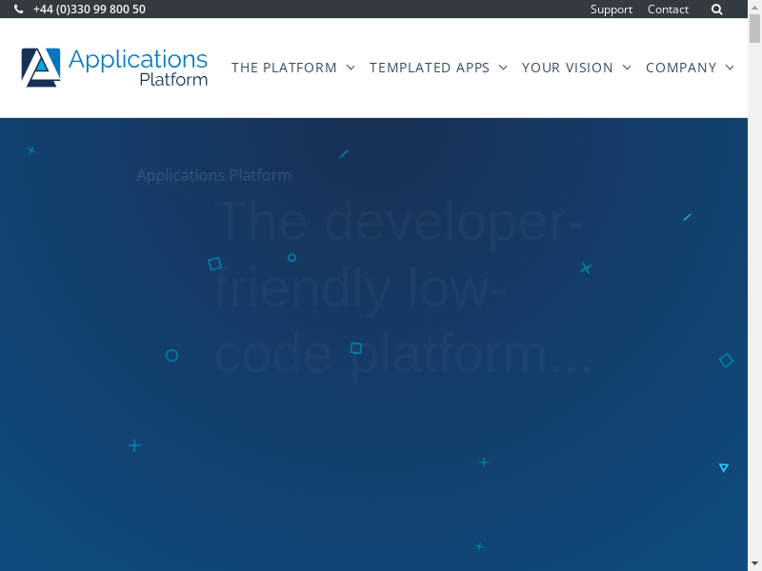The height and width of the screenshot is (571, 762).
Task: Click the scrollbar down arrow
Action: [x=754, y=563]
